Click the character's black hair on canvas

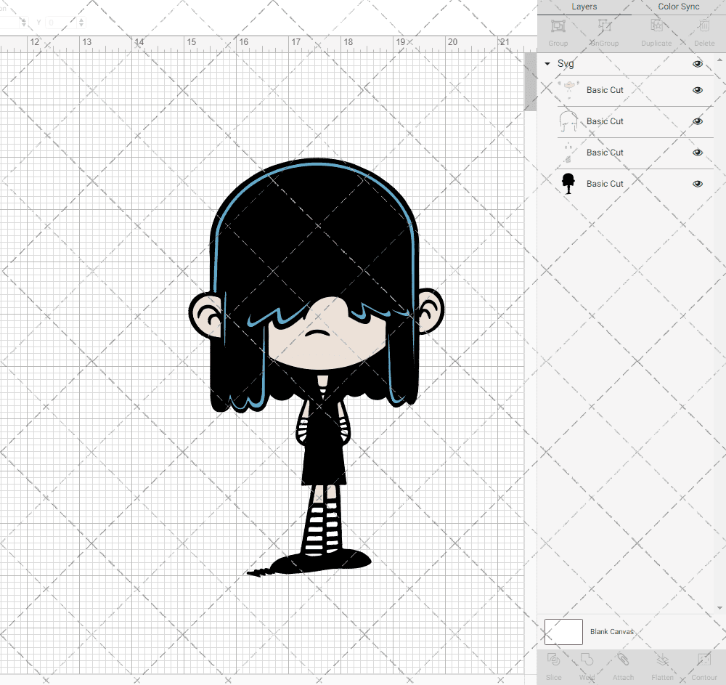click(315, 232)
